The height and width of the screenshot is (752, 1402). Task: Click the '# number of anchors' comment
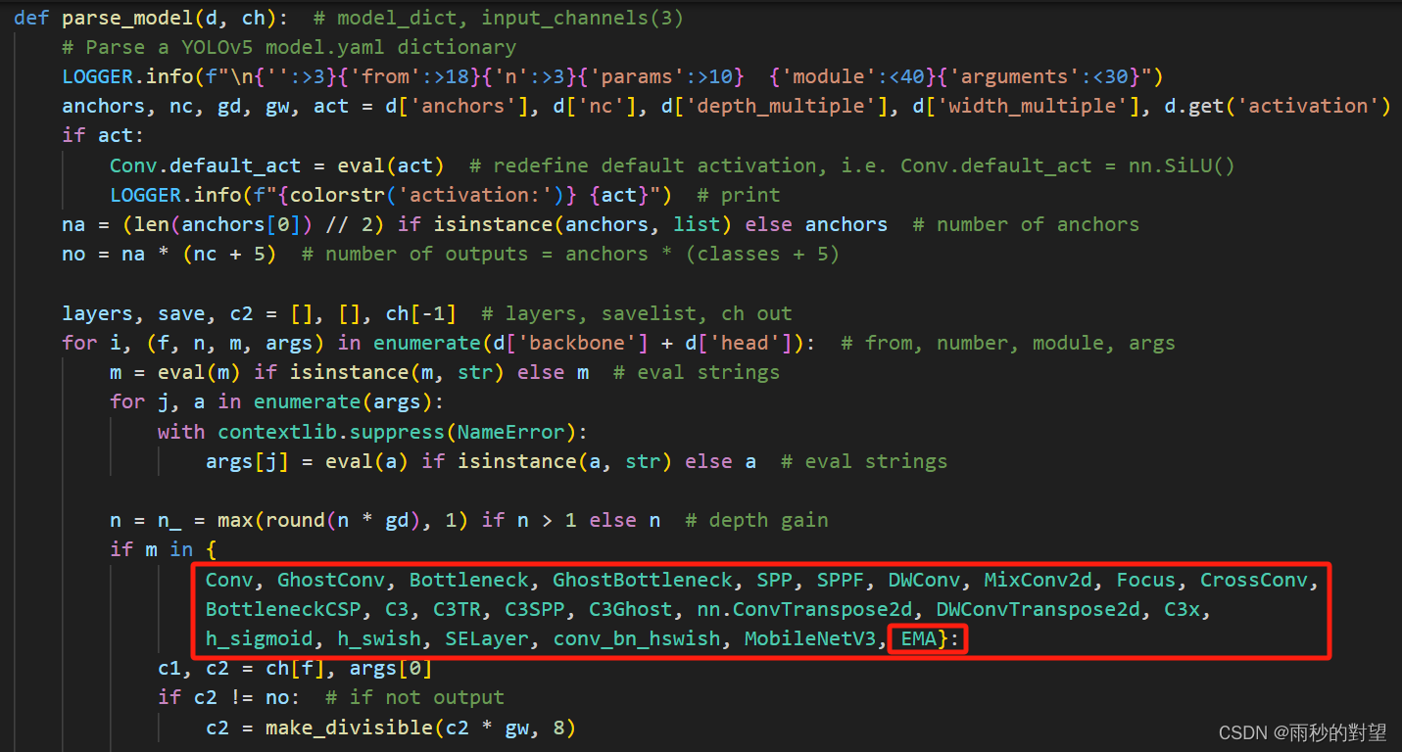tap(1026, 224)
